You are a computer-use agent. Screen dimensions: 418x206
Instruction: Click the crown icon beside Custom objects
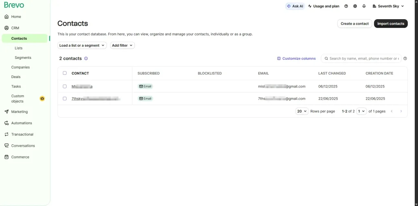point(42,99)
